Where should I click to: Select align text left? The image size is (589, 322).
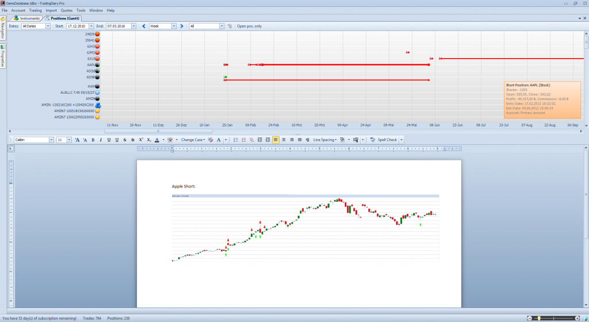[276, 140]
